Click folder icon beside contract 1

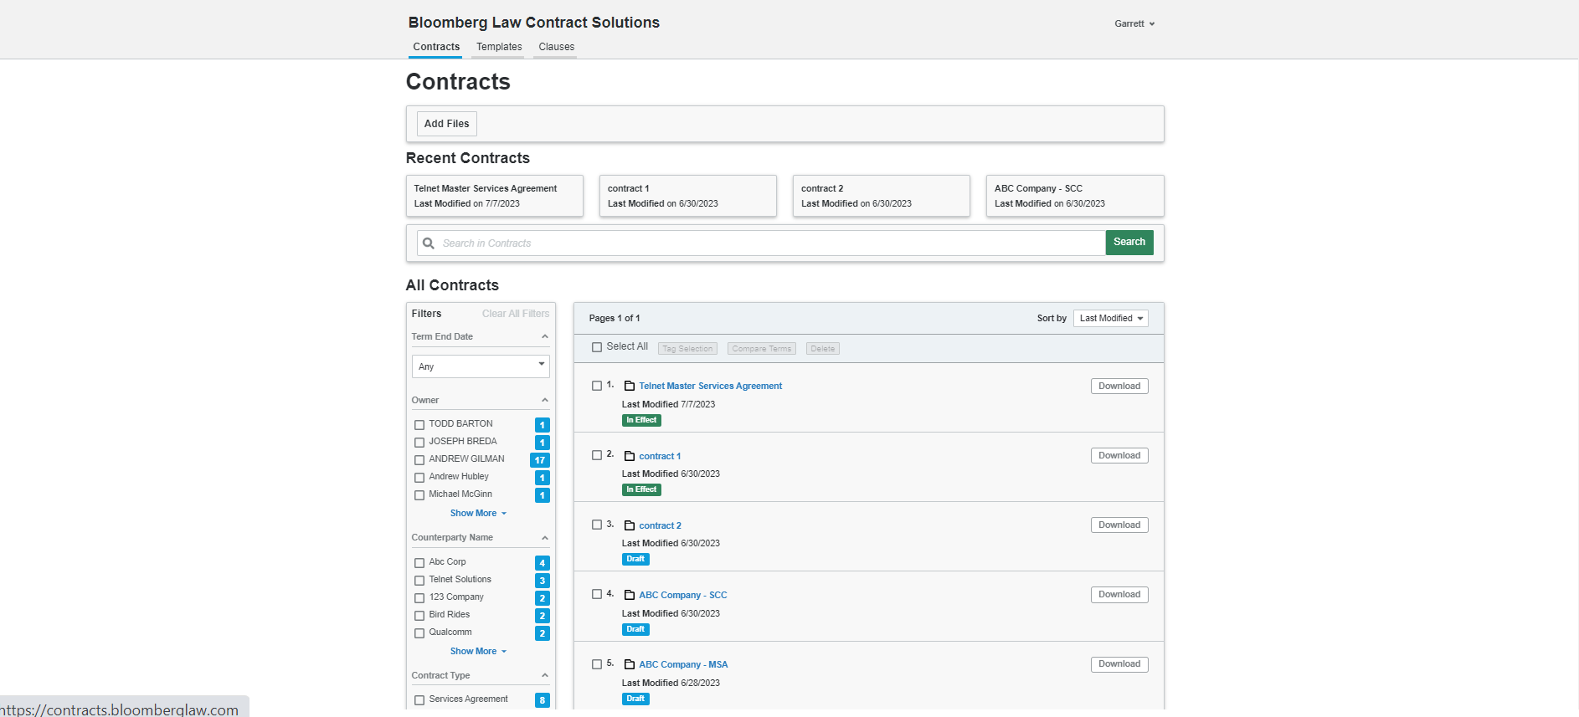pyautogui.click(x=630, y=456)
